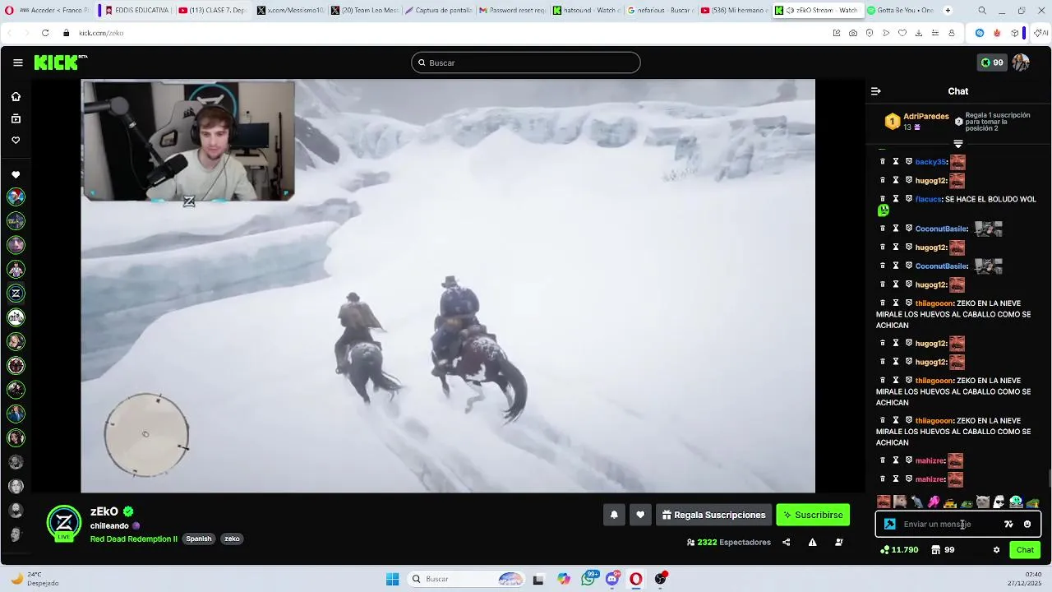Viewport: 1052px width, 592px height.
Task: Click username mahizre in last chat row
Action: pyautogui.click(x=930, y=479)
